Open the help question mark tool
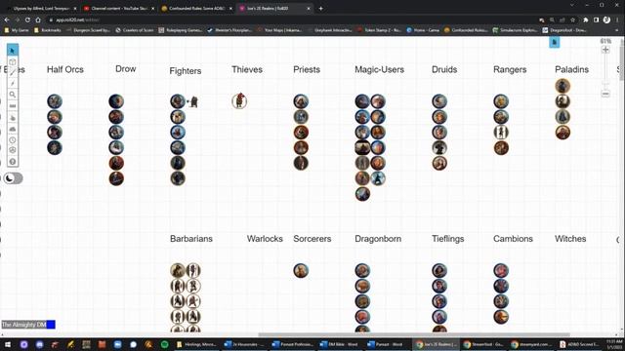The width and height of the screenshot is (625, 351). [13, 162]
